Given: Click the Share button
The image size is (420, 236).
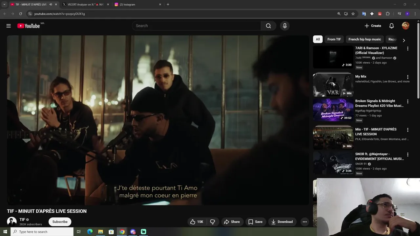Looking at the screenshot, I should click(x=232, y=222).
